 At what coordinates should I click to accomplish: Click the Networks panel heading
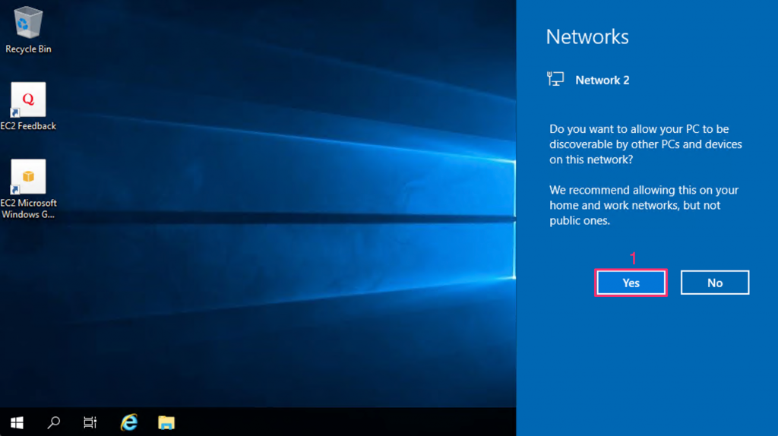pyautogui.click(x=587, y=36)
